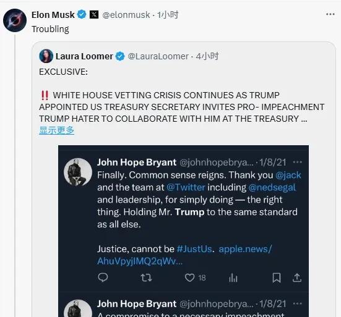
Task: Click the reply icon on Bryant's tweet
Action: click(x=103, y=277)
